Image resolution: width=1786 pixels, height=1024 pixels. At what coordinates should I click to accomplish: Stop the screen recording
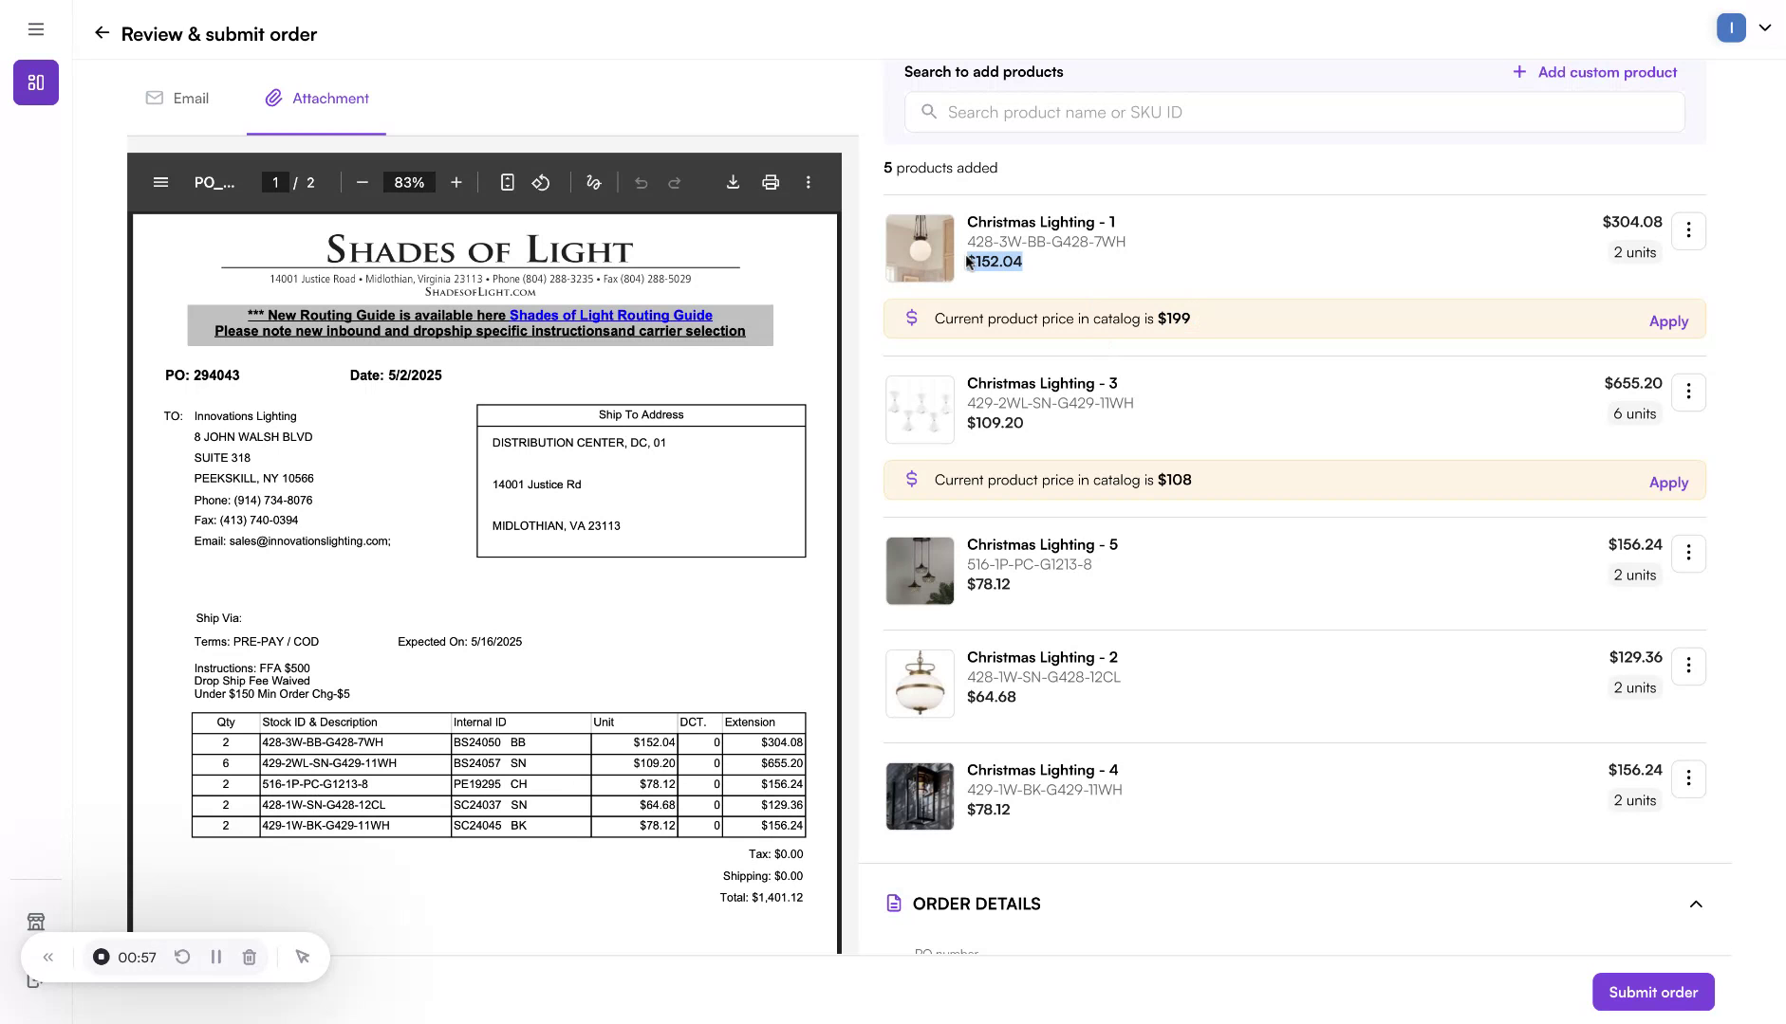(x=101, y=957)
